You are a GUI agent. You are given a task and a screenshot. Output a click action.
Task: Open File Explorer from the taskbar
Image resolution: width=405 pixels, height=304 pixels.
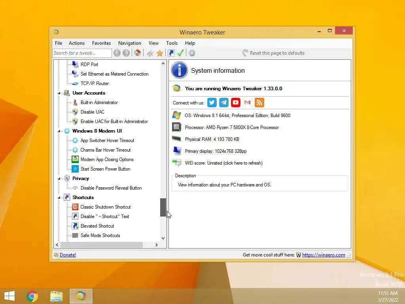56,296
